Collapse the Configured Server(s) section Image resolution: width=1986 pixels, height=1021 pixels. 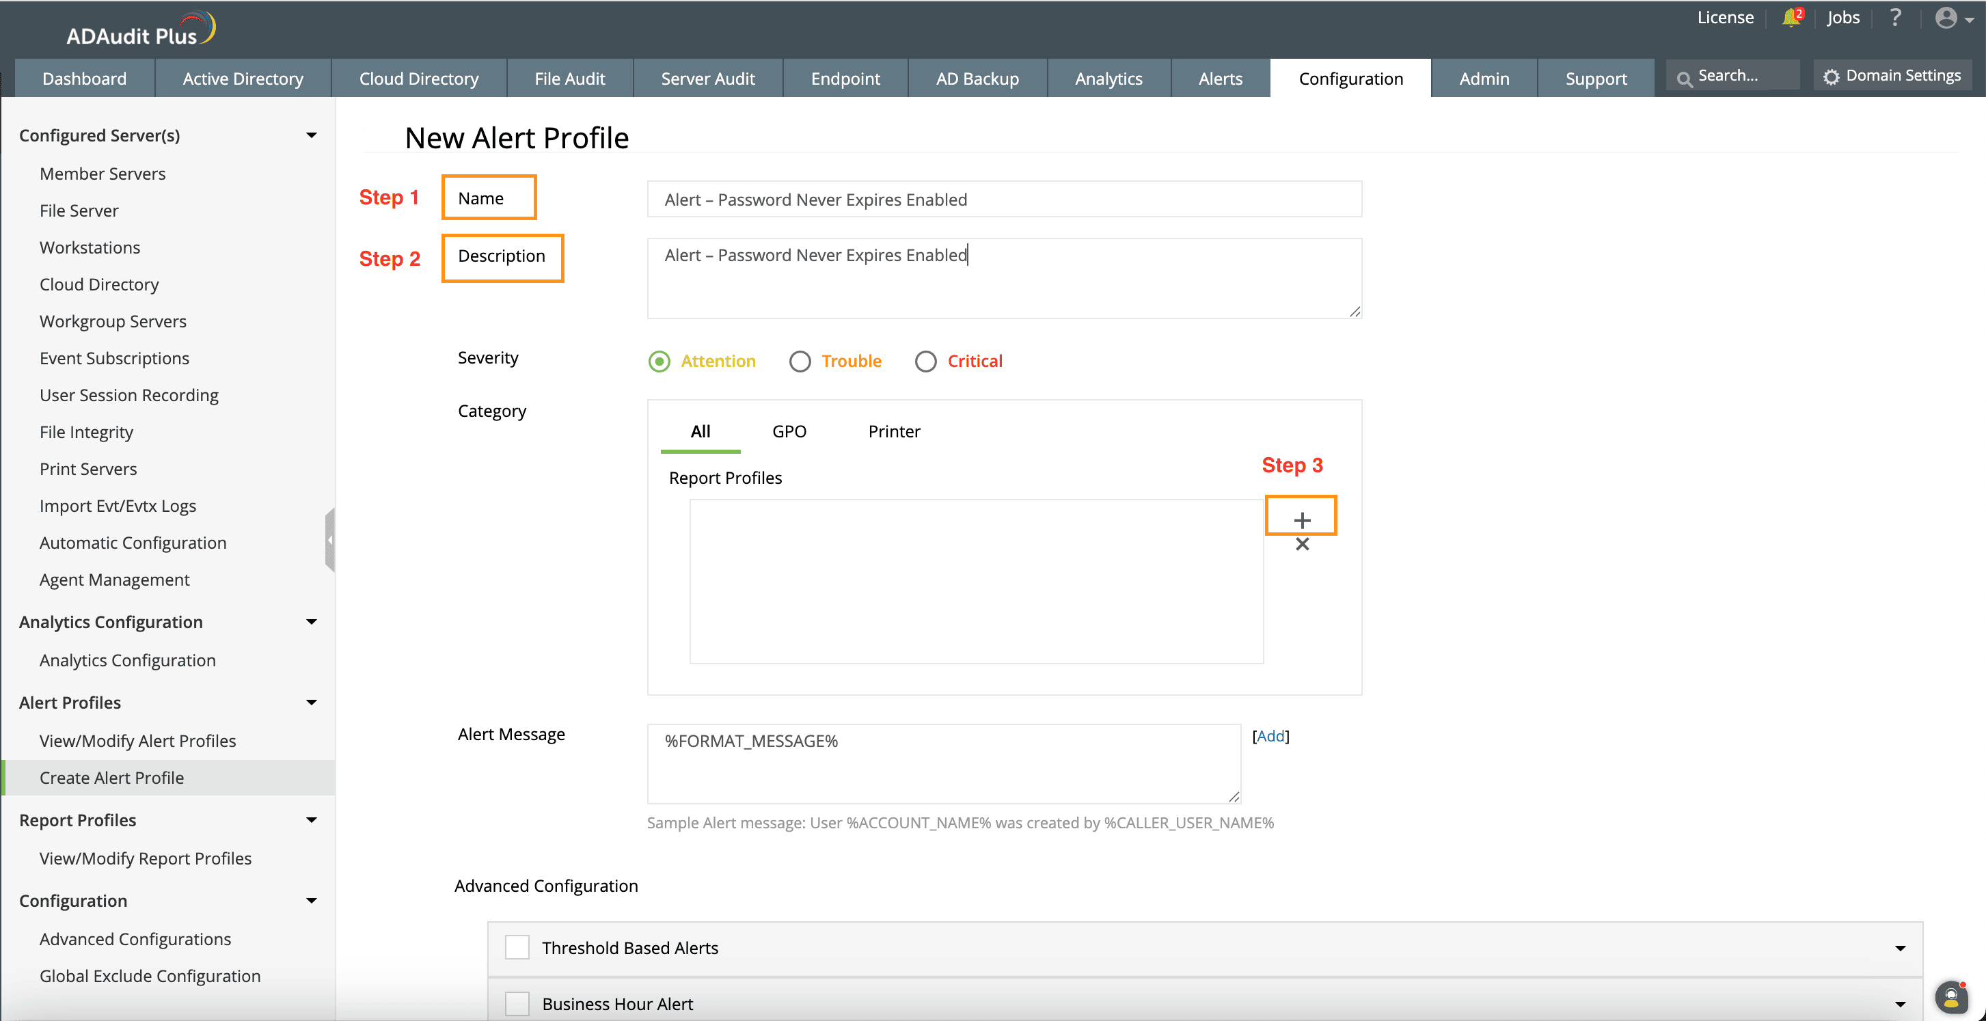click(312, 136)
